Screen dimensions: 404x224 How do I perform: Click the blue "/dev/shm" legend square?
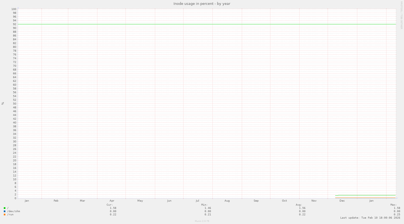point(4,211)
